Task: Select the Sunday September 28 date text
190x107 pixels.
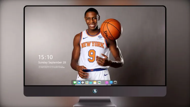Action: pos(52,62)
